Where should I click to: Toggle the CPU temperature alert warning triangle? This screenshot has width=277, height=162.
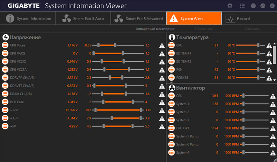point(269,46)
